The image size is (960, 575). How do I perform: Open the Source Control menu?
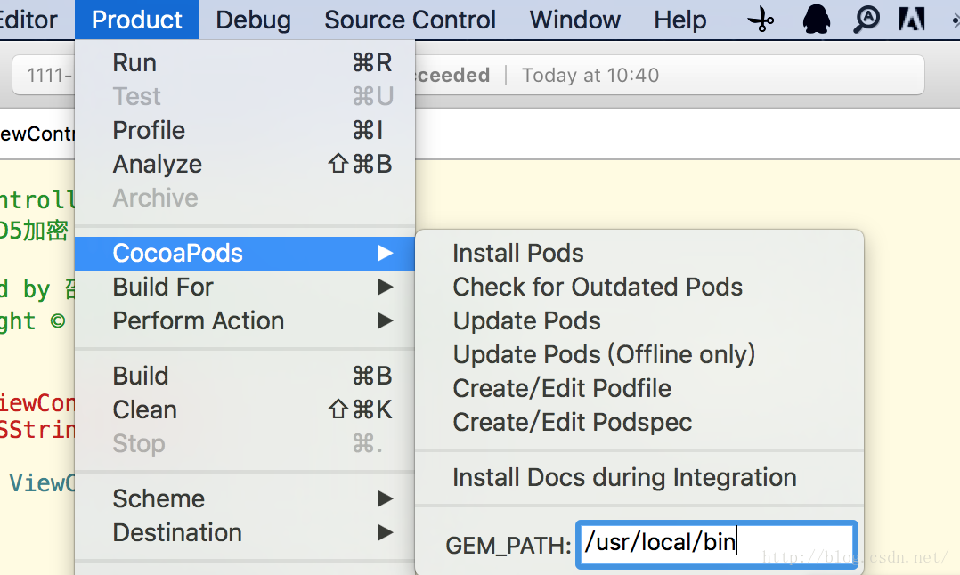[x=410, y=20]
